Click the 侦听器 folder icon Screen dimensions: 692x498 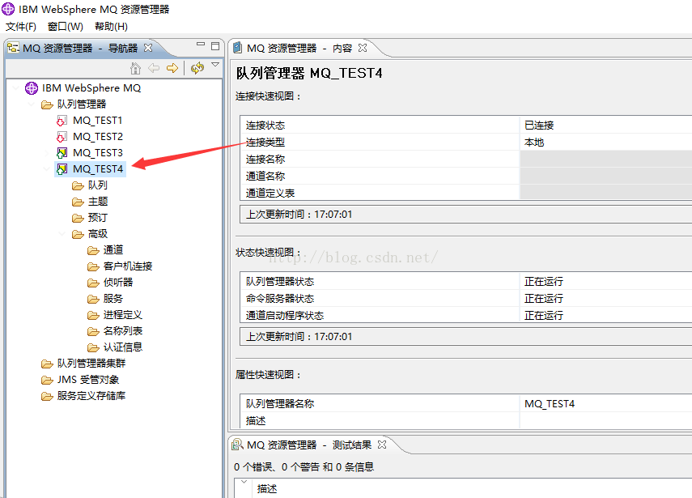click(93, 283)
